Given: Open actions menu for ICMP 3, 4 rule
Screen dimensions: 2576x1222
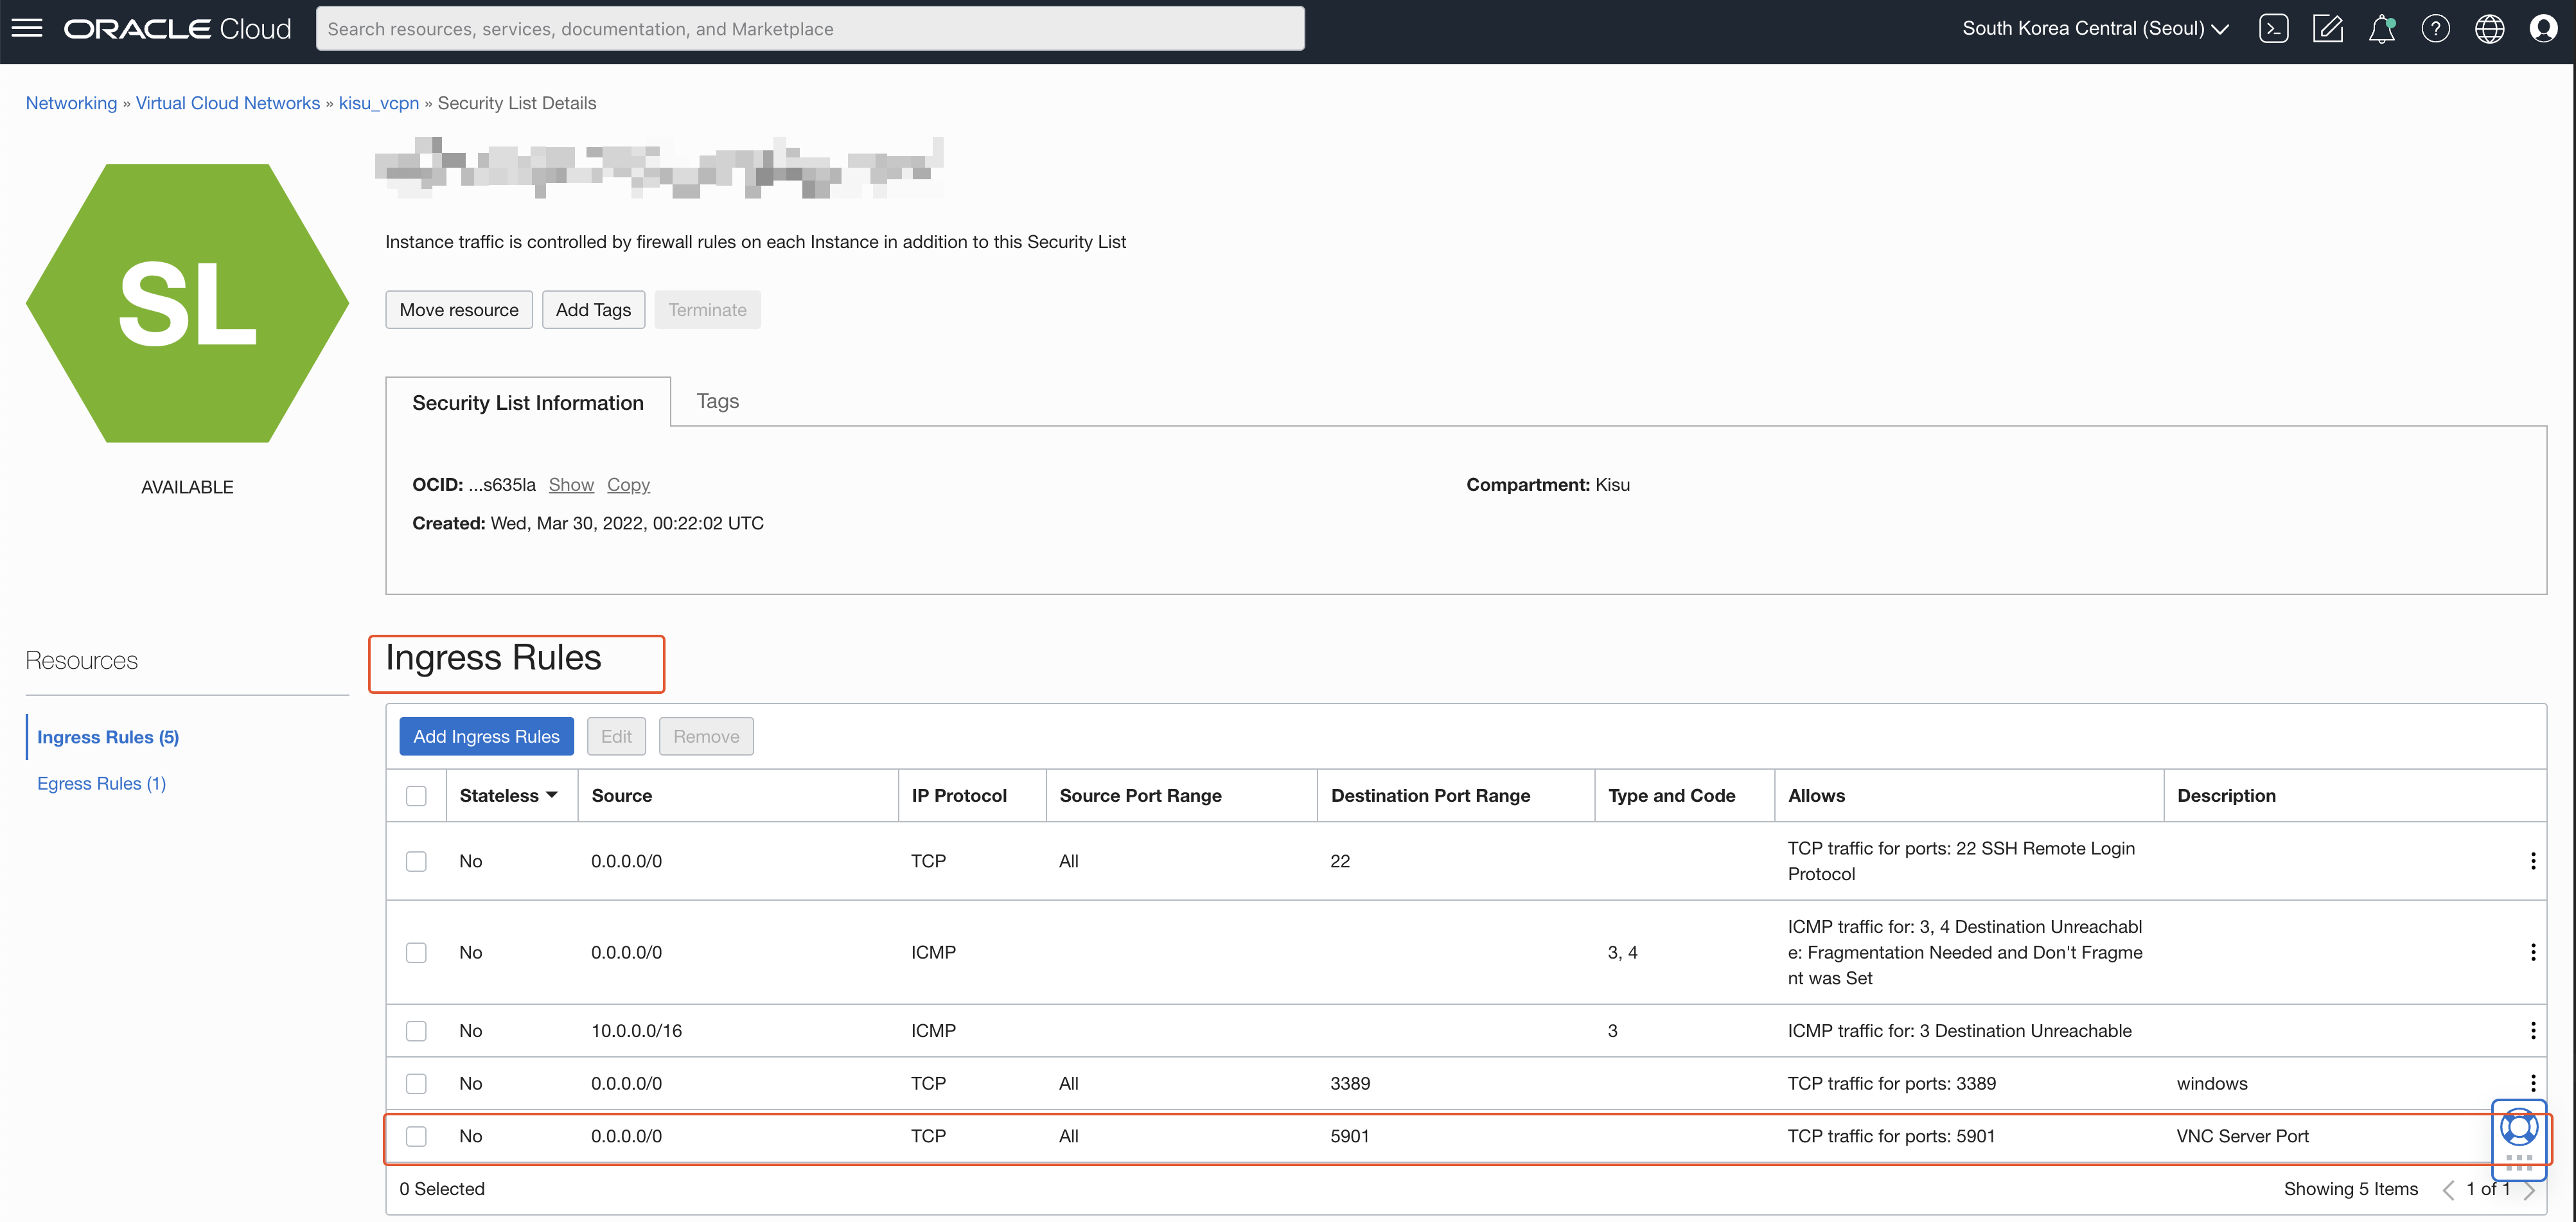Looking at the screenshot, I should coord(2532,952).
